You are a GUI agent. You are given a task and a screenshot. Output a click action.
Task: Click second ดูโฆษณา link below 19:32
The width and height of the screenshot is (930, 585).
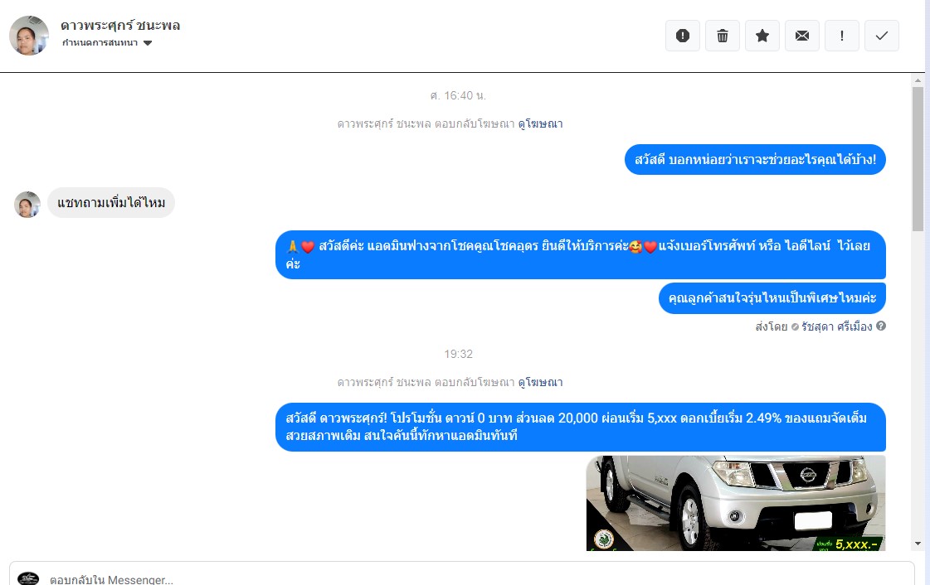point(540,383)
